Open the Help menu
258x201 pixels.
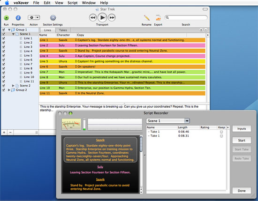[x=104, y=3]
